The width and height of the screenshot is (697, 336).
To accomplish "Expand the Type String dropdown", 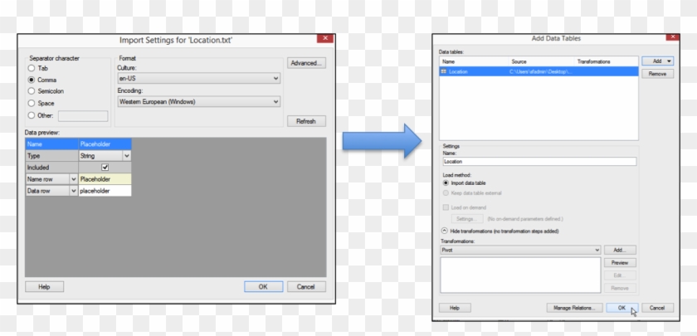I will click(x=127, y=155).
